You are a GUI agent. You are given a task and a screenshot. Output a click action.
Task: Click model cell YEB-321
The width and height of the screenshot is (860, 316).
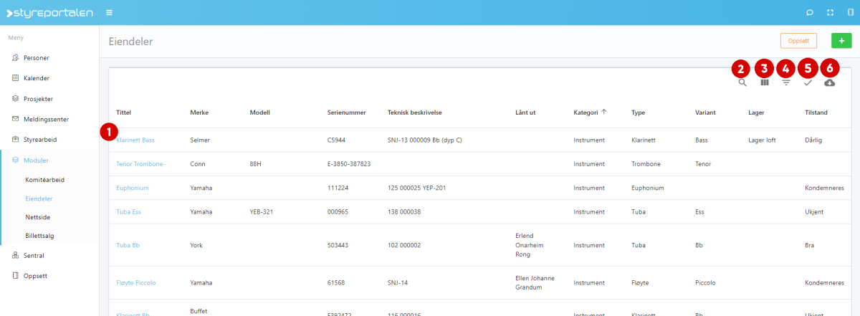point(262,211)
